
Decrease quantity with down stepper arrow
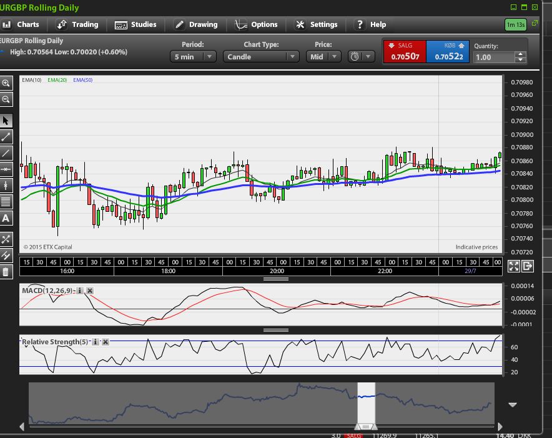(521, 60)
